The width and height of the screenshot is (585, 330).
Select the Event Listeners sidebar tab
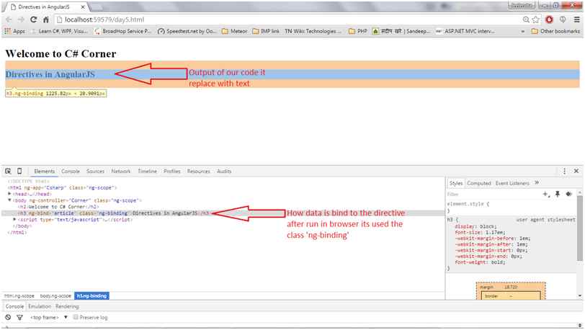[x=512, y=183]
